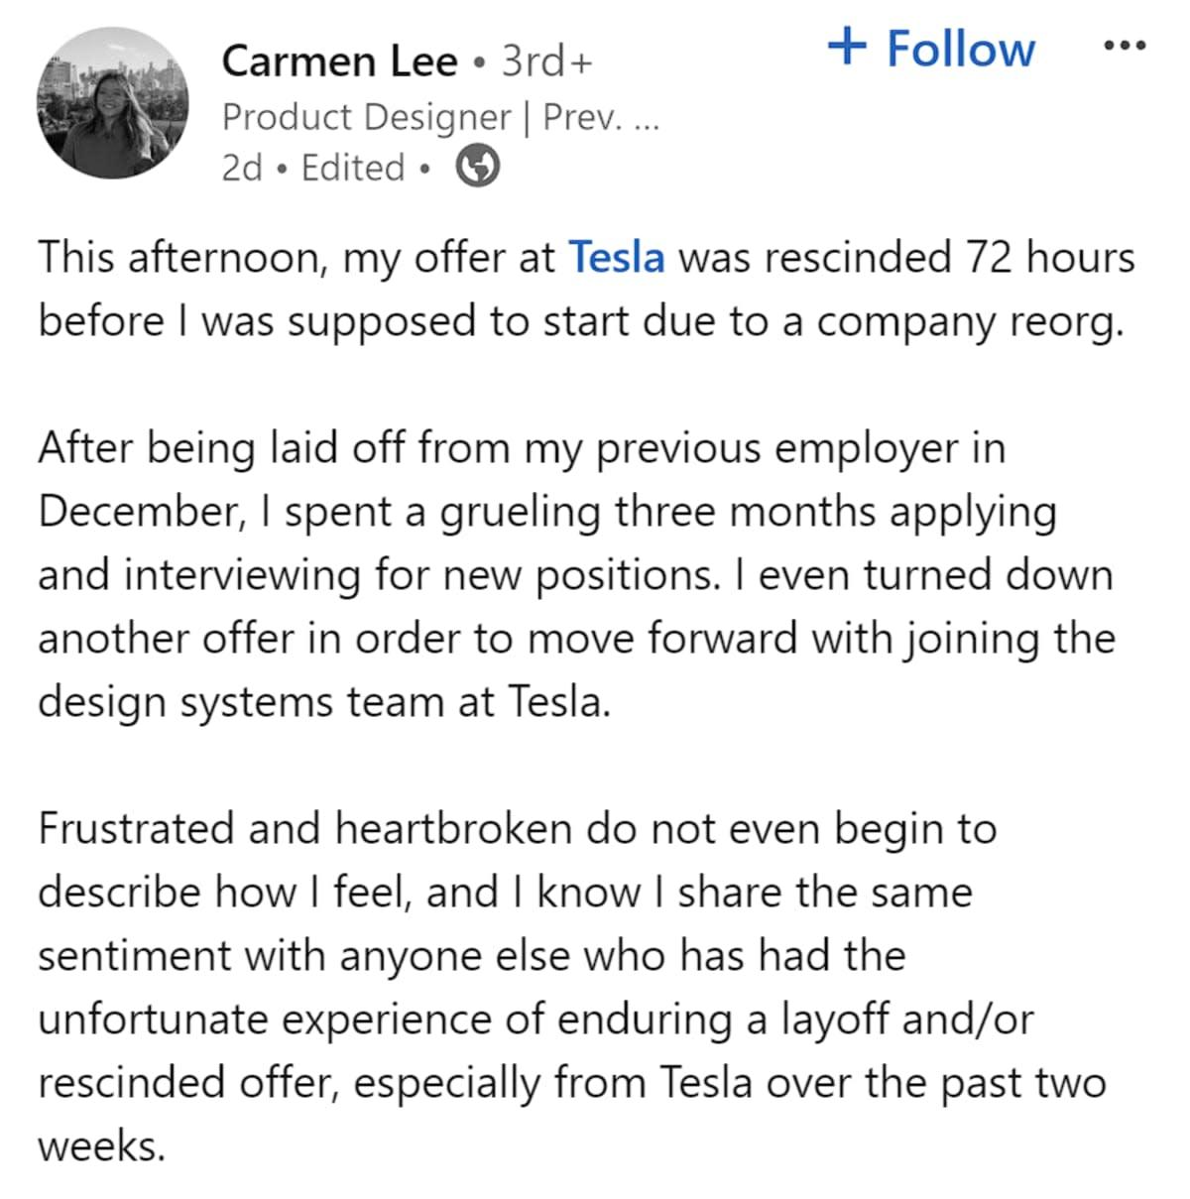
Task: Click the Edited label
Action: point(353,168)
